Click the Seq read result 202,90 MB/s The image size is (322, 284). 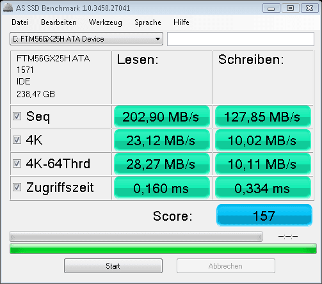162,116
